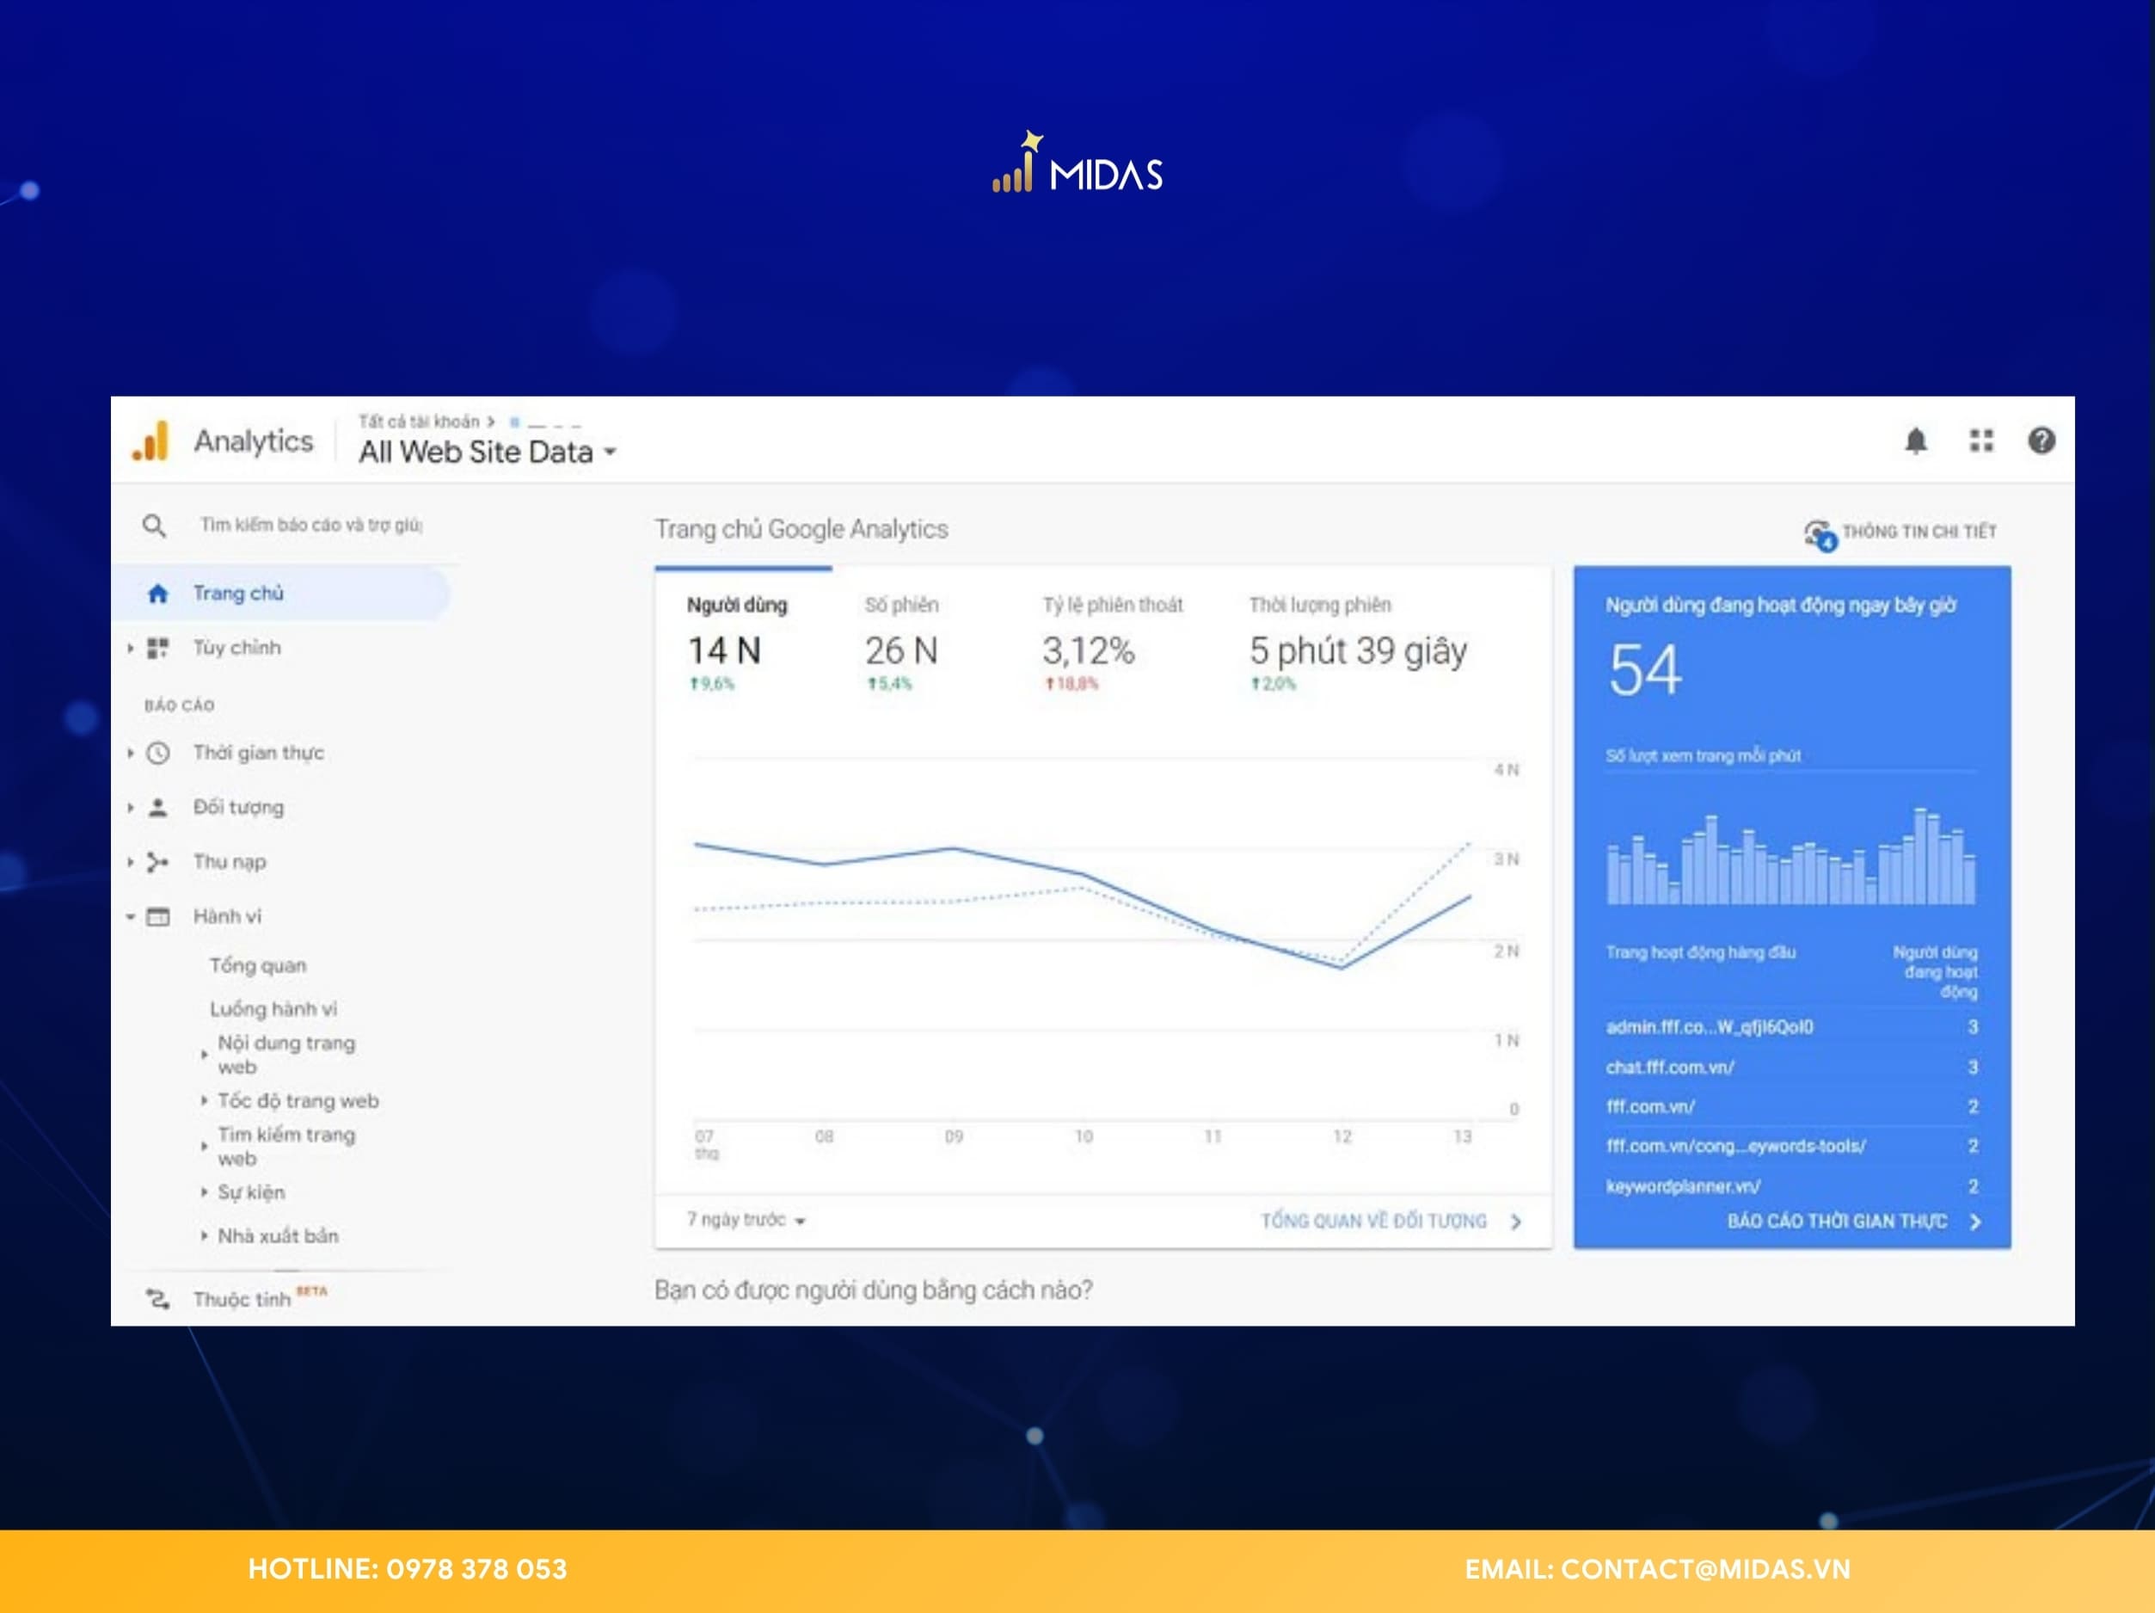Click the 54 active users count
2155x1613 pixels.
pyautogui.click(x=1644, y=670)
